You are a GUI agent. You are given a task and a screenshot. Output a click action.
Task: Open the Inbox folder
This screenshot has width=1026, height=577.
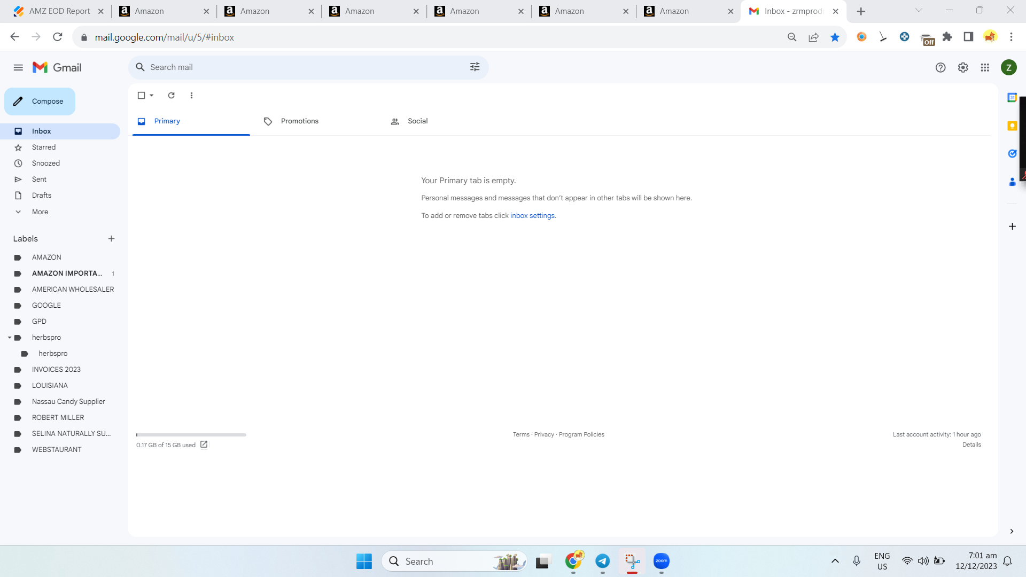point(60,131)
